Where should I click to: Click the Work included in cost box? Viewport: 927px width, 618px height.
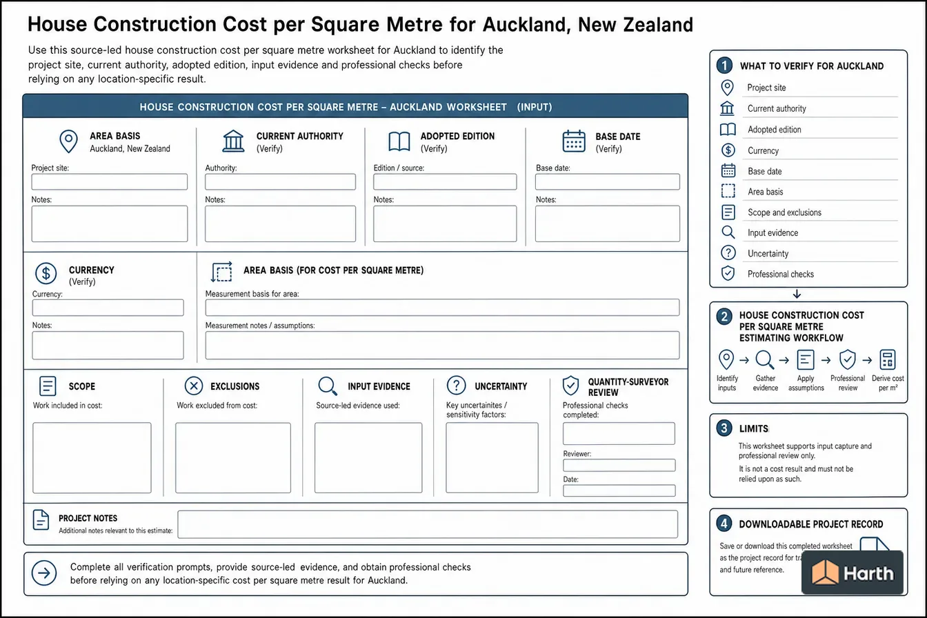point(92,458)
